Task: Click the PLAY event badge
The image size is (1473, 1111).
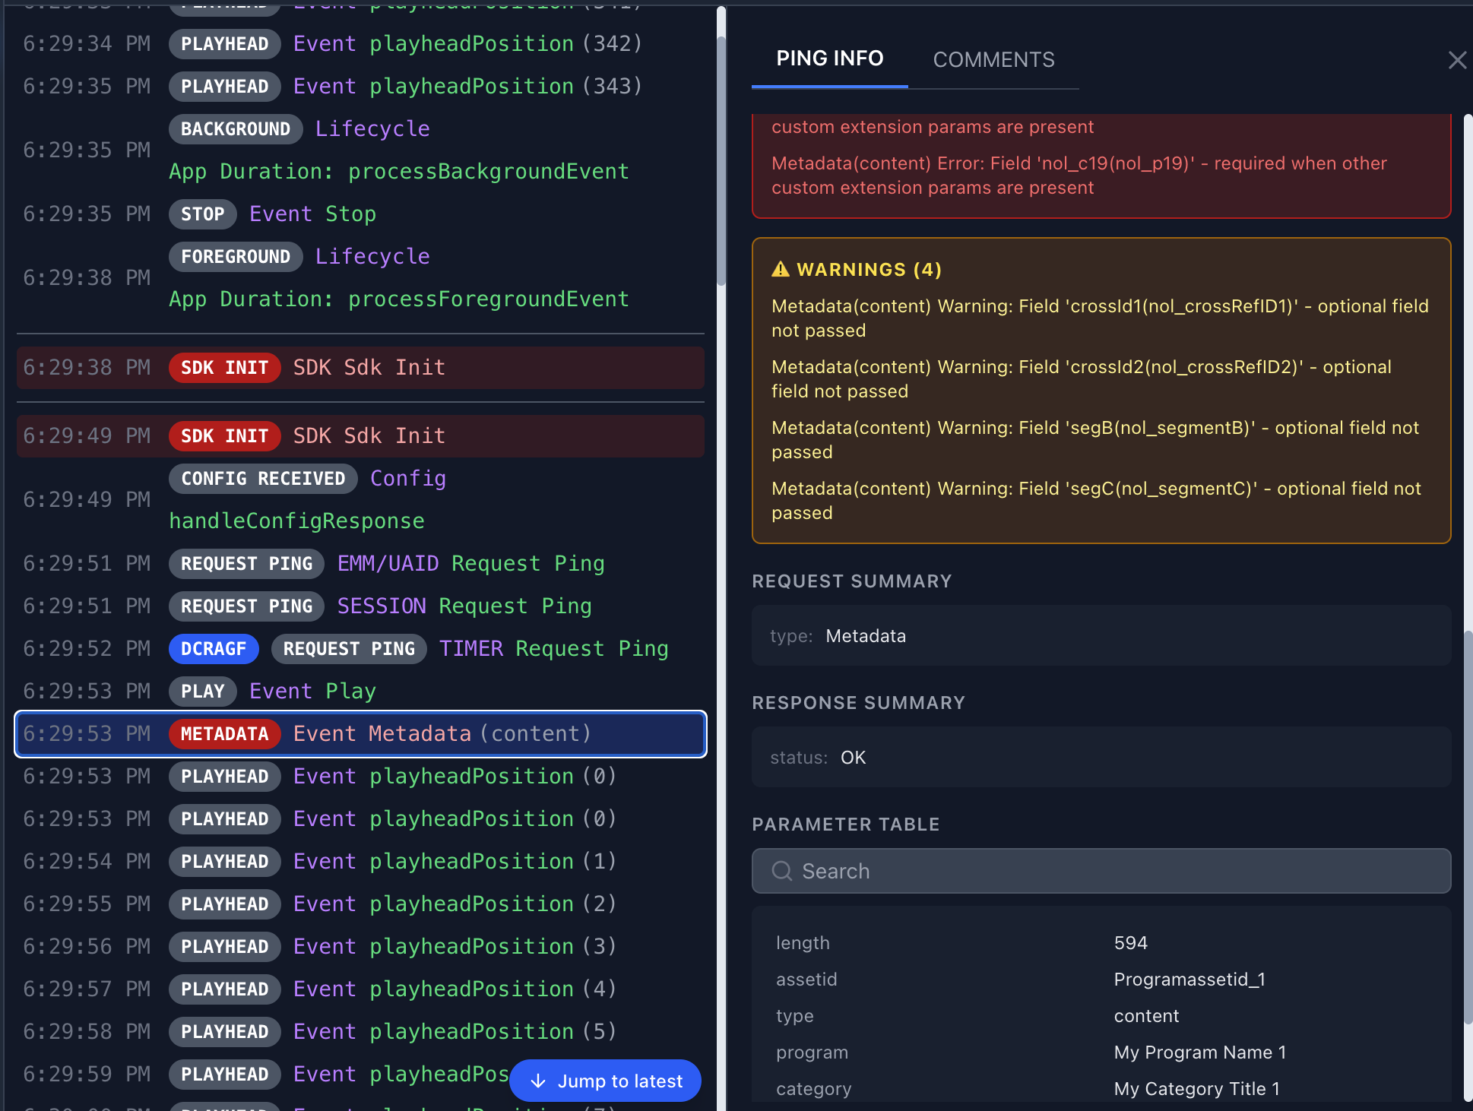Action: tap(201, 691)
